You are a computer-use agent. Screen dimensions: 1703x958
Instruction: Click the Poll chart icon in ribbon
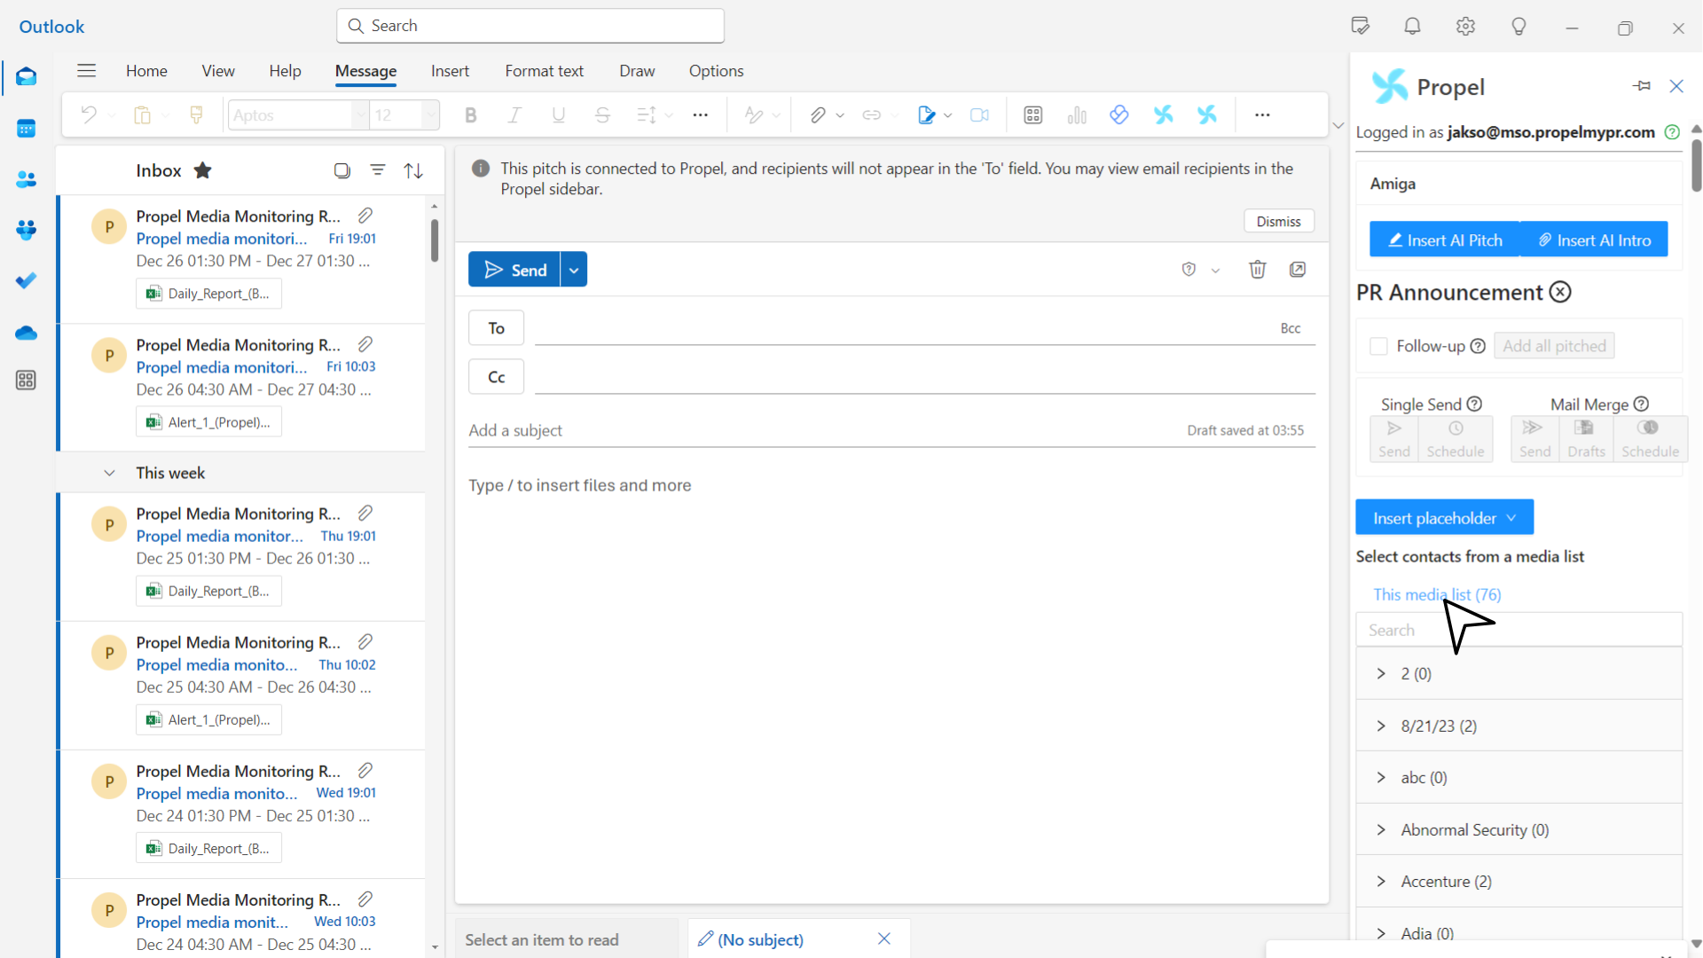1077,115
